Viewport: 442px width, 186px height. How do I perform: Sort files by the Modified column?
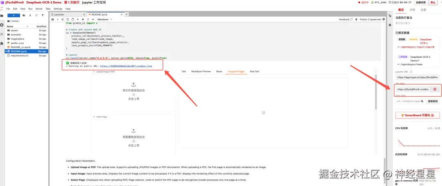[x=41, y=26]
